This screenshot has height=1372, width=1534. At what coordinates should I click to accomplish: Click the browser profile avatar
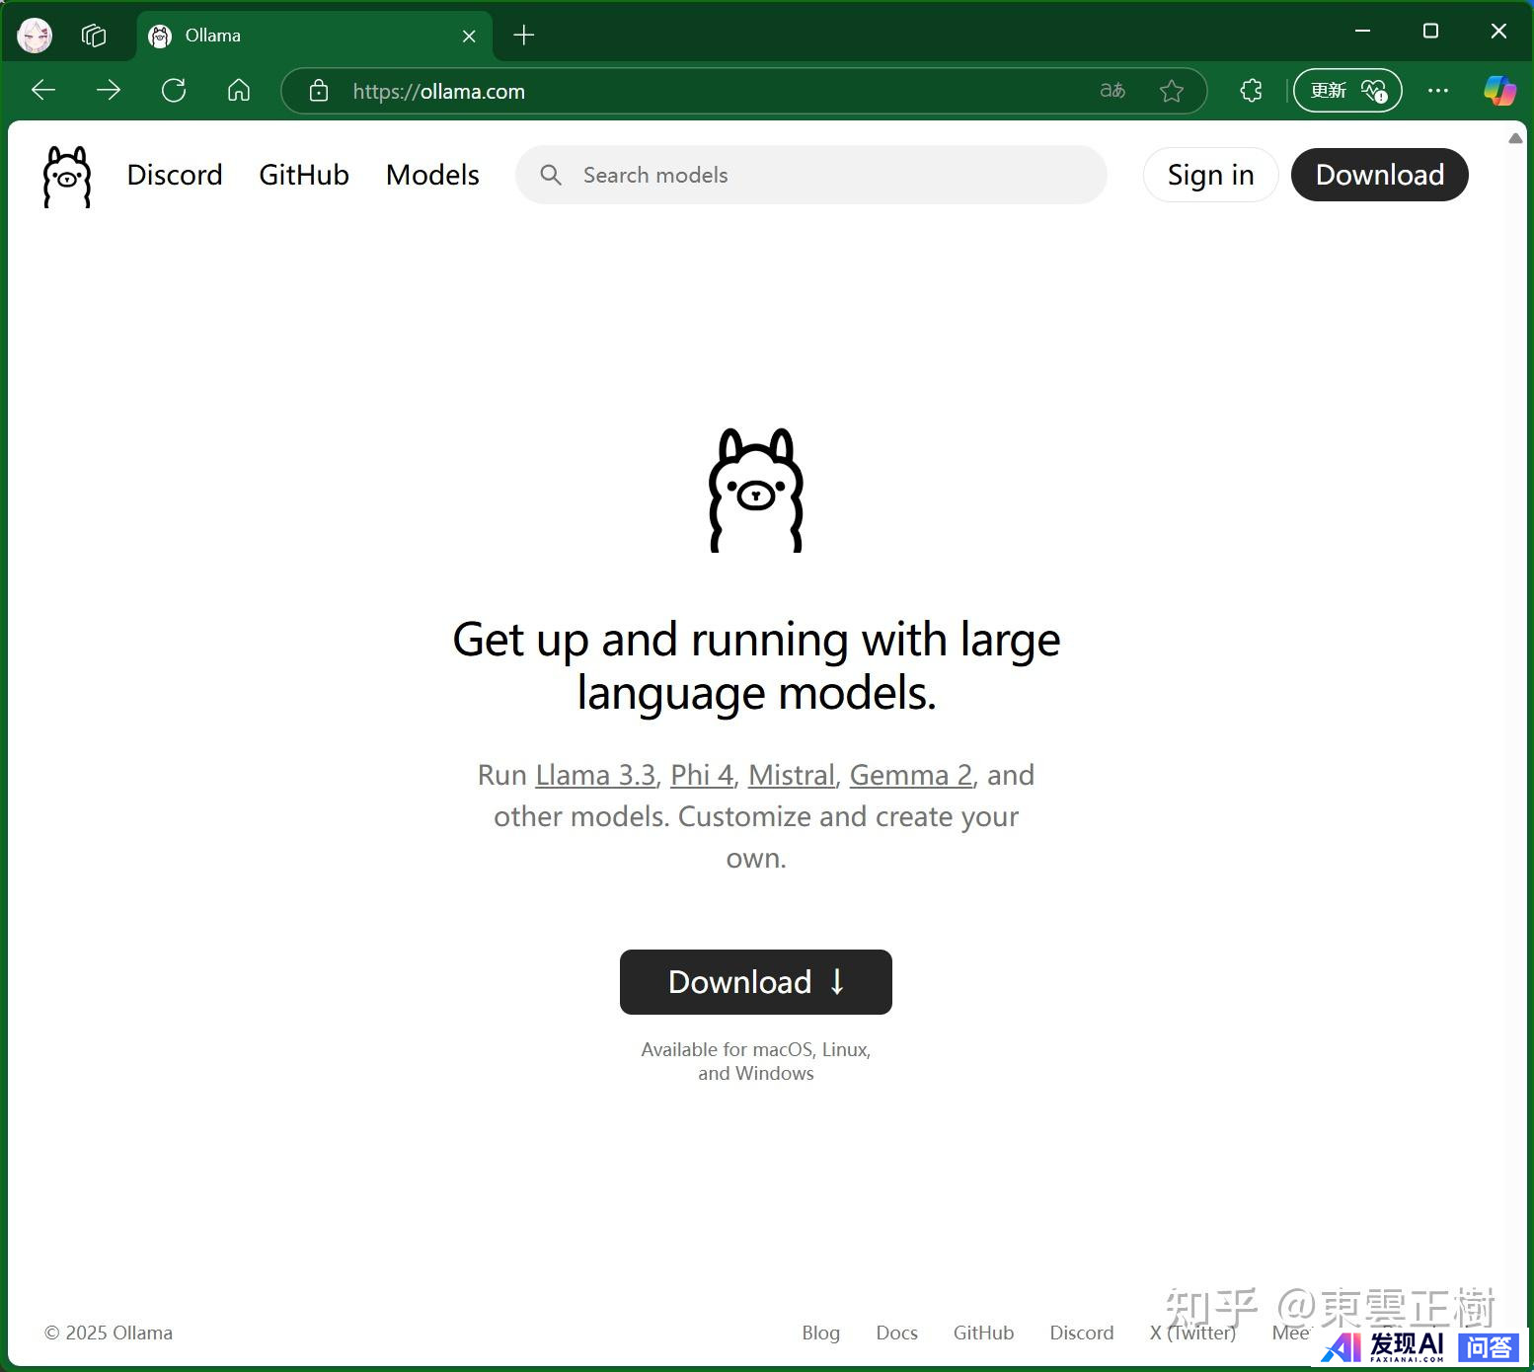[x=35, y=36]
